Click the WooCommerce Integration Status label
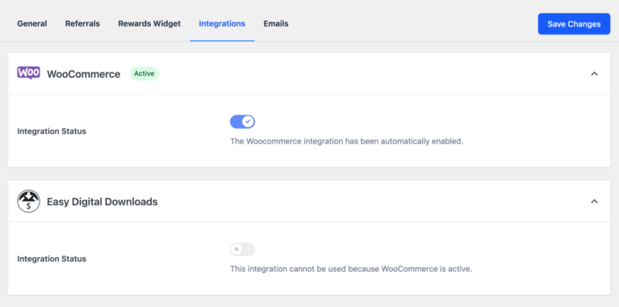 [x=52, y=131]
